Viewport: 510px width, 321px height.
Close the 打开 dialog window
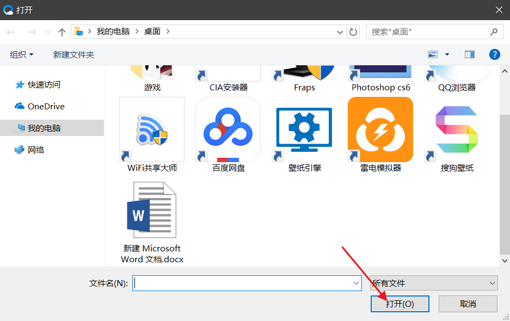pyautogui.click(x=499, y=10)
